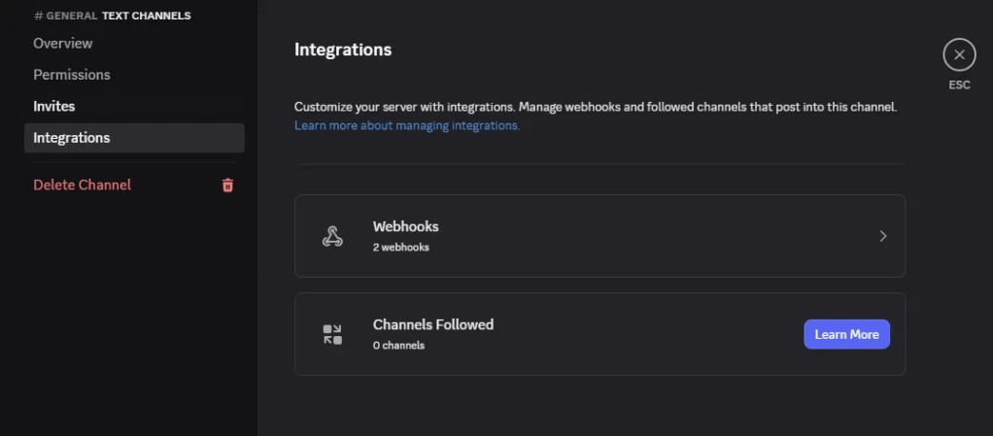The height and width of the screenshot is (436, 993).
Task: Open the Overview settings section
Action: pos(63,44)
